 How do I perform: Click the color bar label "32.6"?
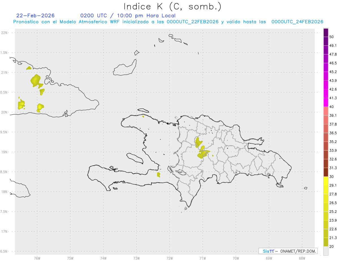click(x=333, y=159)
